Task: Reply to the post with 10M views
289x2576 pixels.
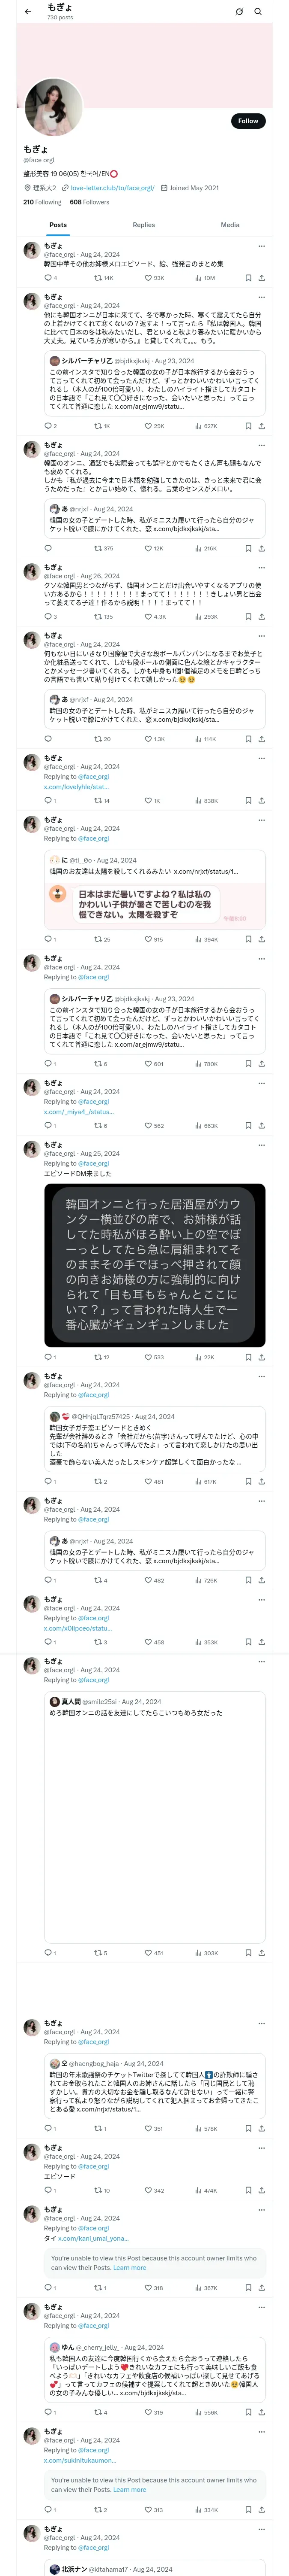Action: (x=48, y=278)
